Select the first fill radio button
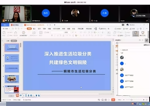The height and width of the screenshot is (106, 150). tap(117, 54)
